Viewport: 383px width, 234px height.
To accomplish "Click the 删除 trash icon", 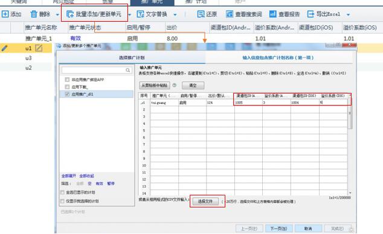I will (x=34, y=14).
